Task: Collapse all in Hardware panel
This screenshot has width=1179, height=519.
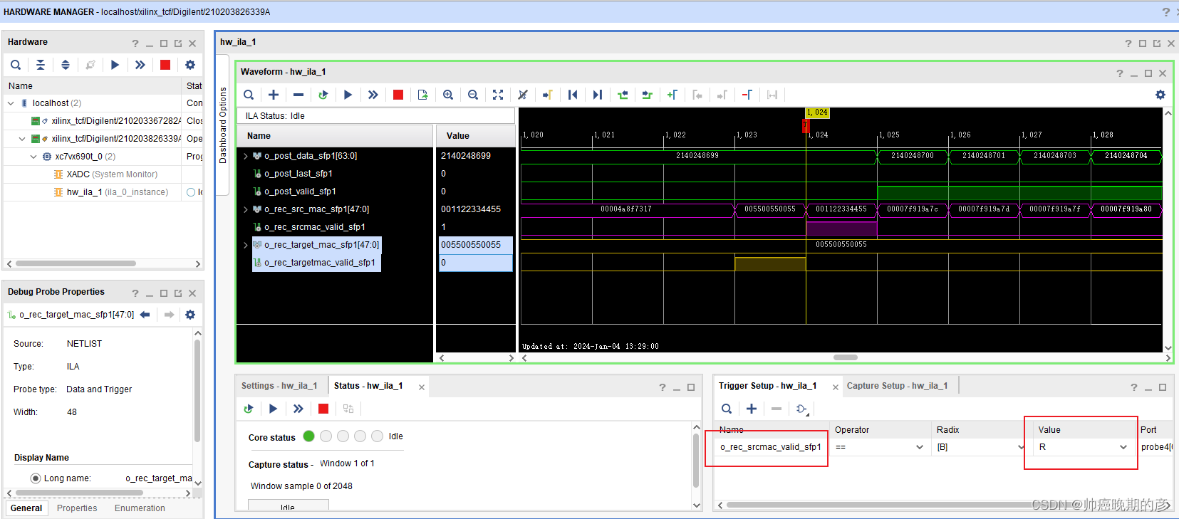Action: [x=41, y=65]
